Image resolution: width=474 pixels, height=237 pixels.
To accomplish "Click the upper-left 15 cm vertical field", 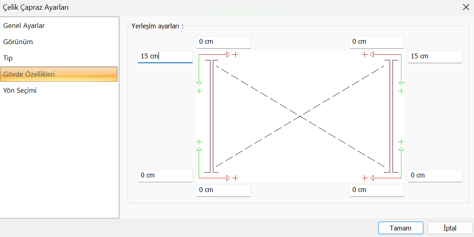I will point(165,56).
